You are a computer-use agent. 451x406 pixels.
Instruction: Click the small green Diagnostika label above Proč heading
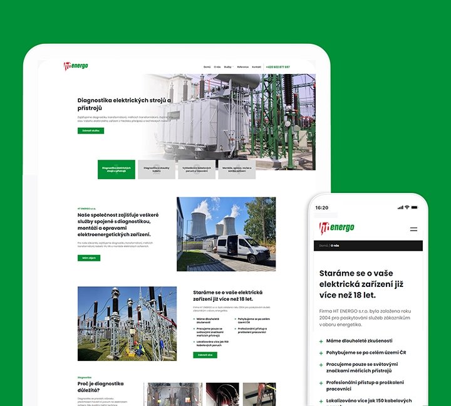point(85,378)
